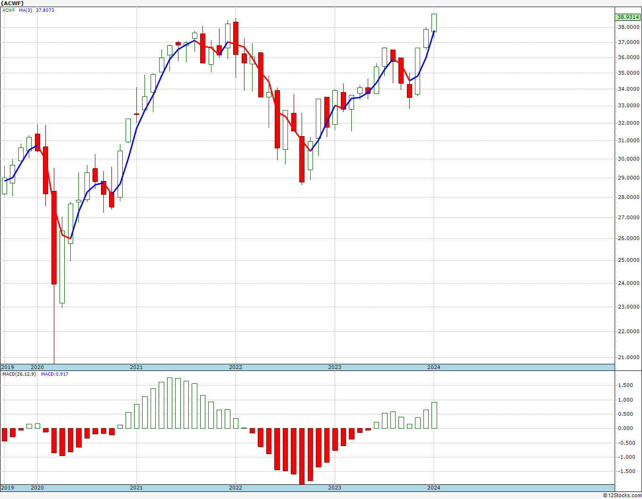Image resolution: width=642 pixels, height=499 pixels.
Task: Select the 37.8073 moving average value
Action: point(45,10)
